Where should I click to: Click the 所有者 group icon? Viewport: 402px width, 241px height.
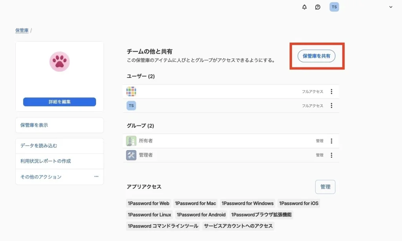131,141
